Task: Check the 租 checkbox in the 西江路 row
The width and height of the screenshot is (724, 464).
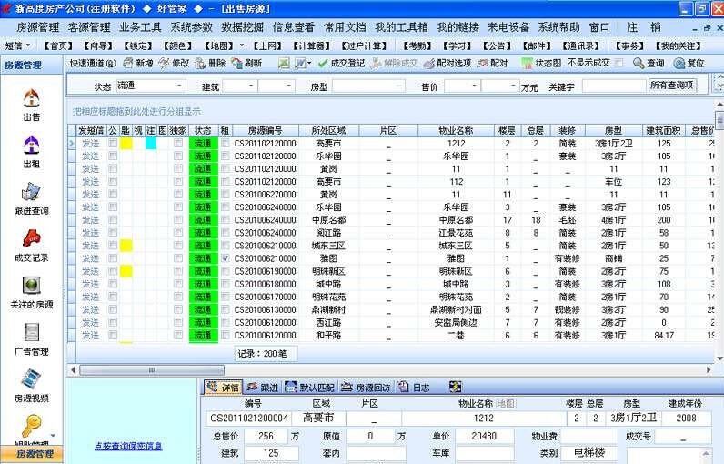Action: pos(225,322)
